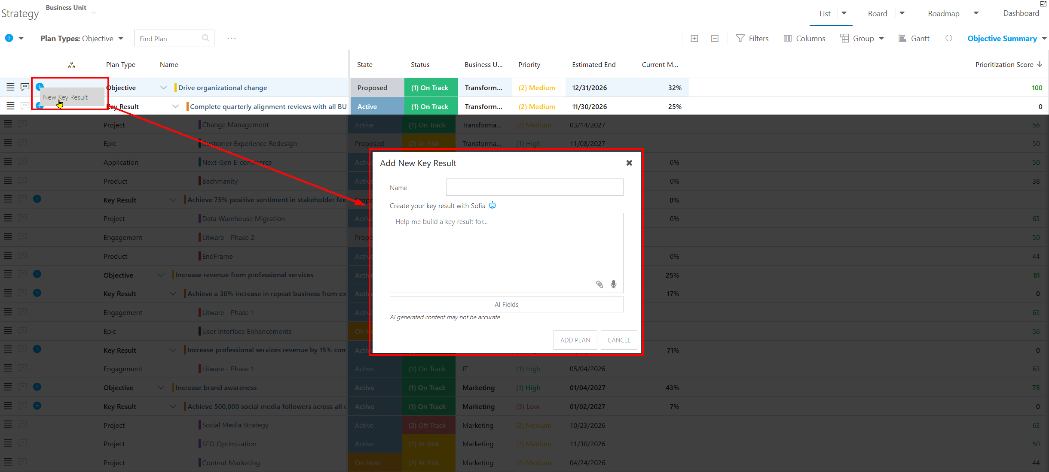The width and height of the screenshot is (1049, 472).
Task: Click the Proposed state cell of first row
Action: [377, 88]
